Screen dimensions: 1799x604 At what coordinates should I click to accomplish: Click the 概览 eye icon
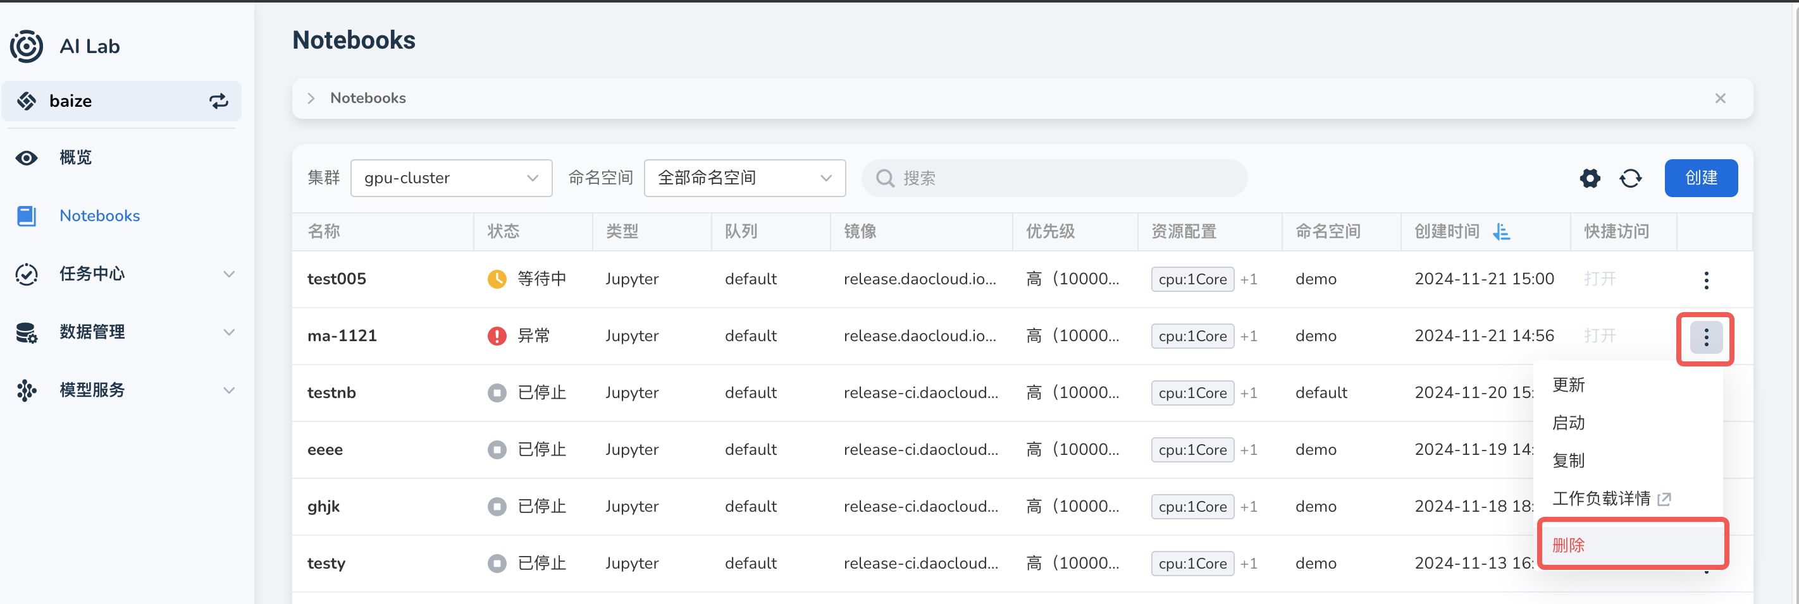pyautogui.click(x=27, y=157)
